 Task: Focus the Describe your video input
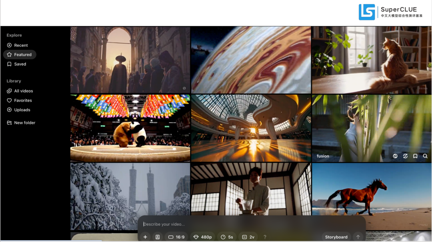(251, 224)
